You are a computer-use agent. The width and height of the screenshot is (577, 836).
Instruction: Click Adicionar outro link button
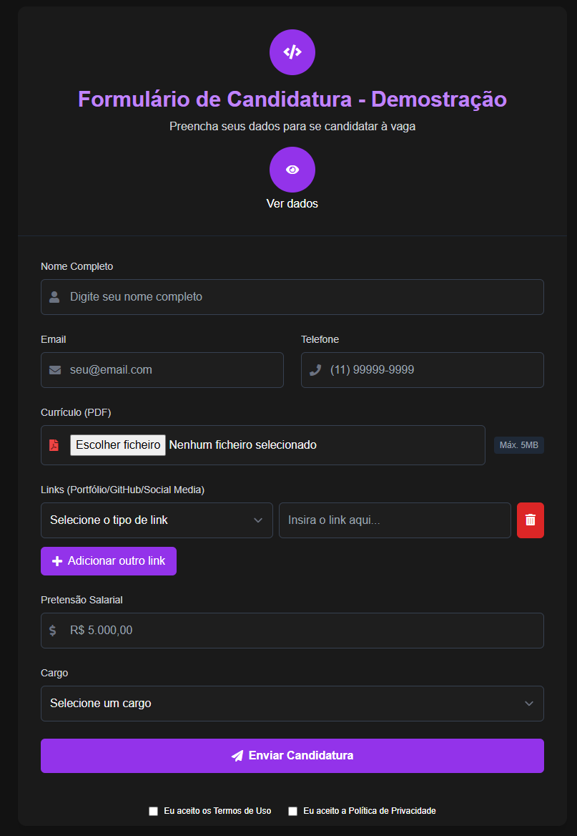[x=109, y=561]
